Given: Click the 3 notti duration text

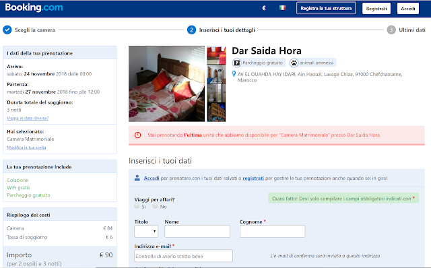Looking at the screenshot, I should click(14, 110).
